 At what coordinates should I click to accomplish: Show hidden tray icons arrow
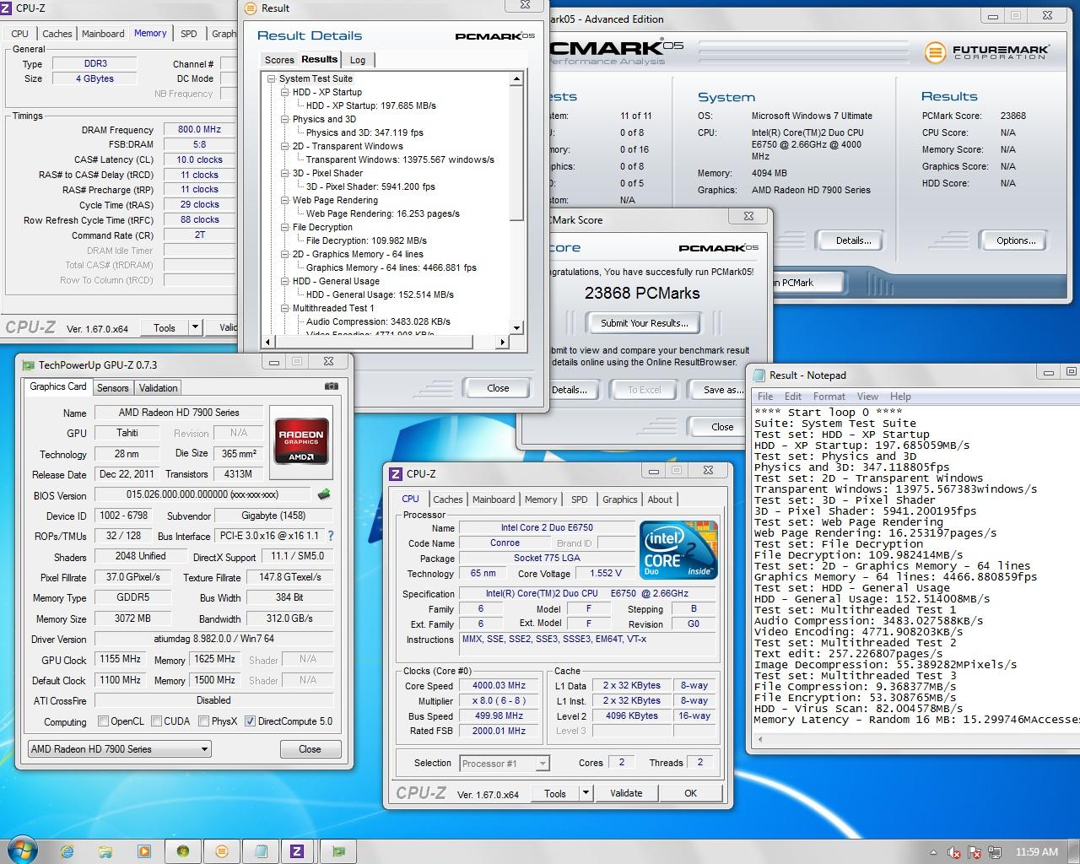coord(933,852)
